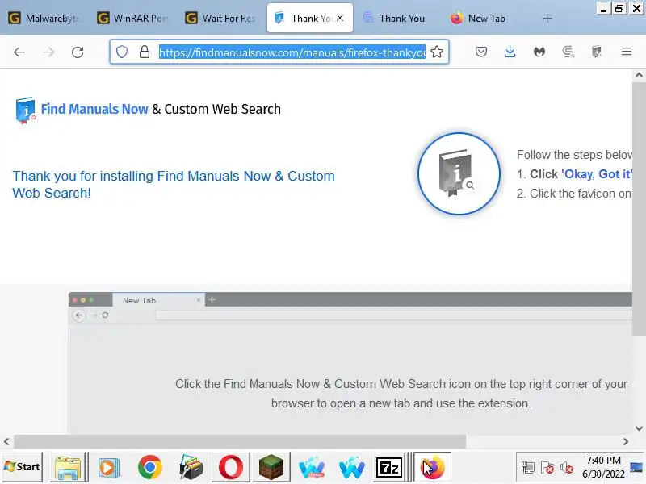The image size is (646, 484).
Task: Open the Malwarebytes extension icon
Action: coord(539,52)
